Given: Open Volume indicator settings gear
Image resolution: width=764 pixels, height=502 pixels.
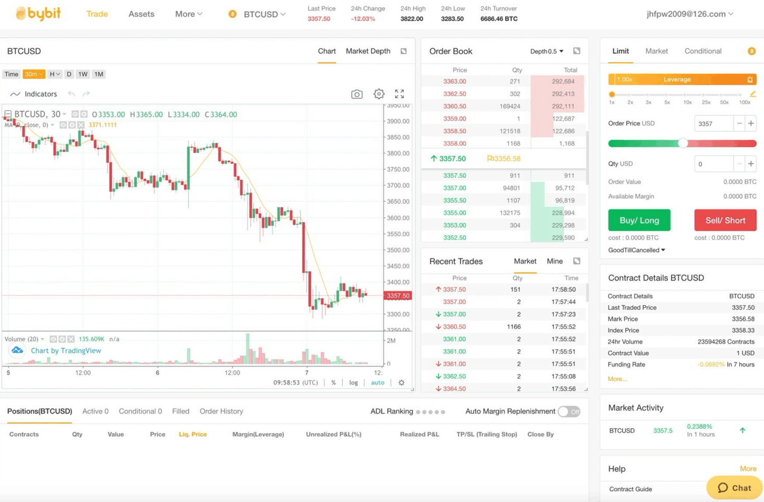Looking at the screenshot, I should 62,339.
